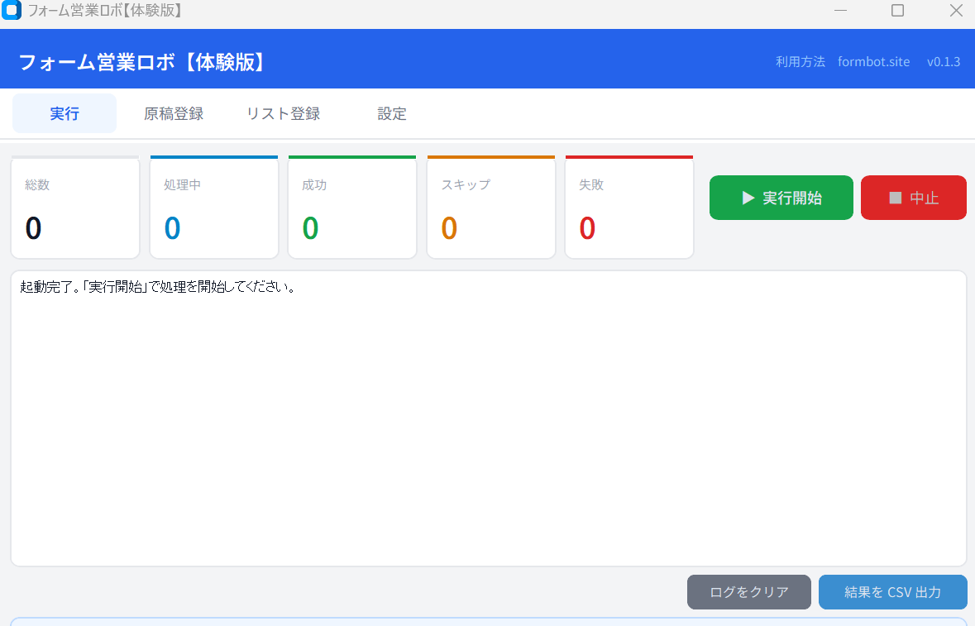The height and width of the screenshot is (626, 975).
Task: Switch to the 原稿登録 tab
Action: [174, 113]
